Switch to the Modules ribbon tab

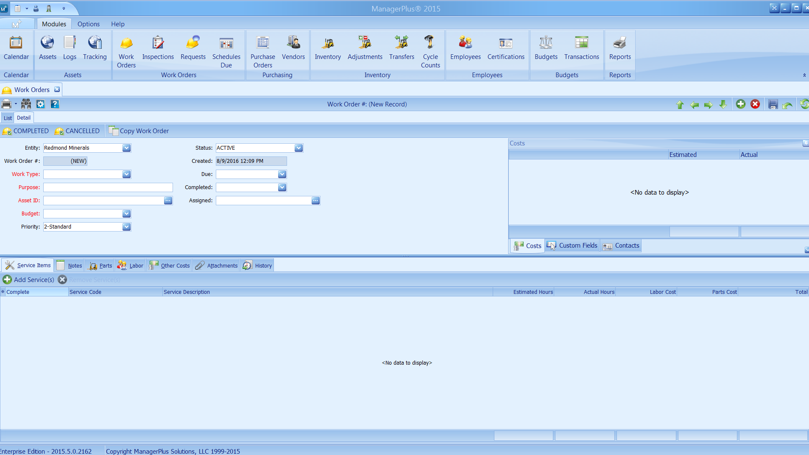click(x=54, y=24)
